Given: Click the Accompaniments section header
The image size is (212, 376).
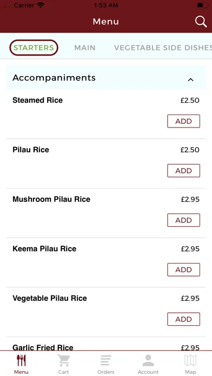Looking at the screenshot, I should point(106,77).
